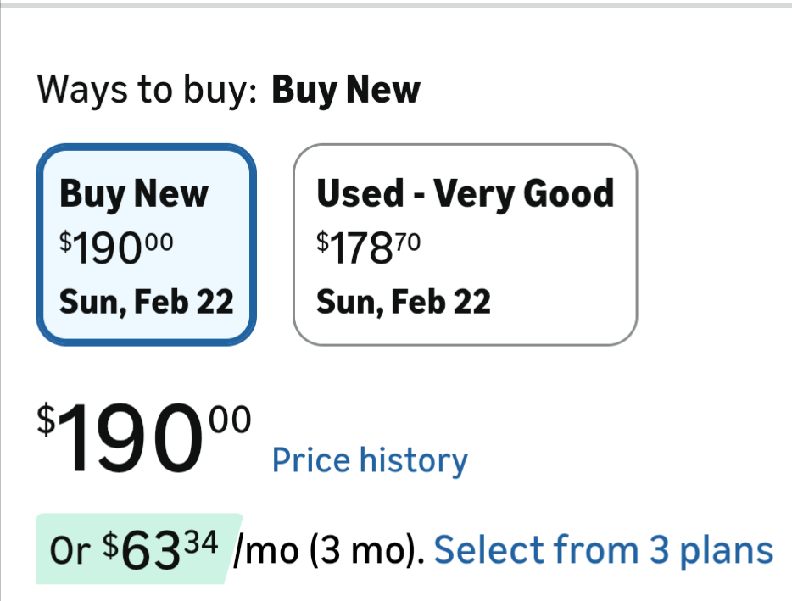Click the Used - Very Good card title
This screenshot has width=792, height=601.
[x=465, y=193]
